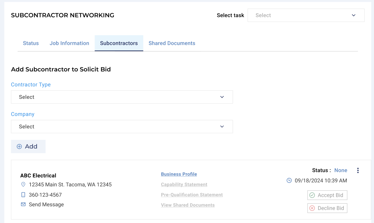The image size is (374, 223).
Task: Expand the Contractor Type dropdown
Action: pos(122,97)
